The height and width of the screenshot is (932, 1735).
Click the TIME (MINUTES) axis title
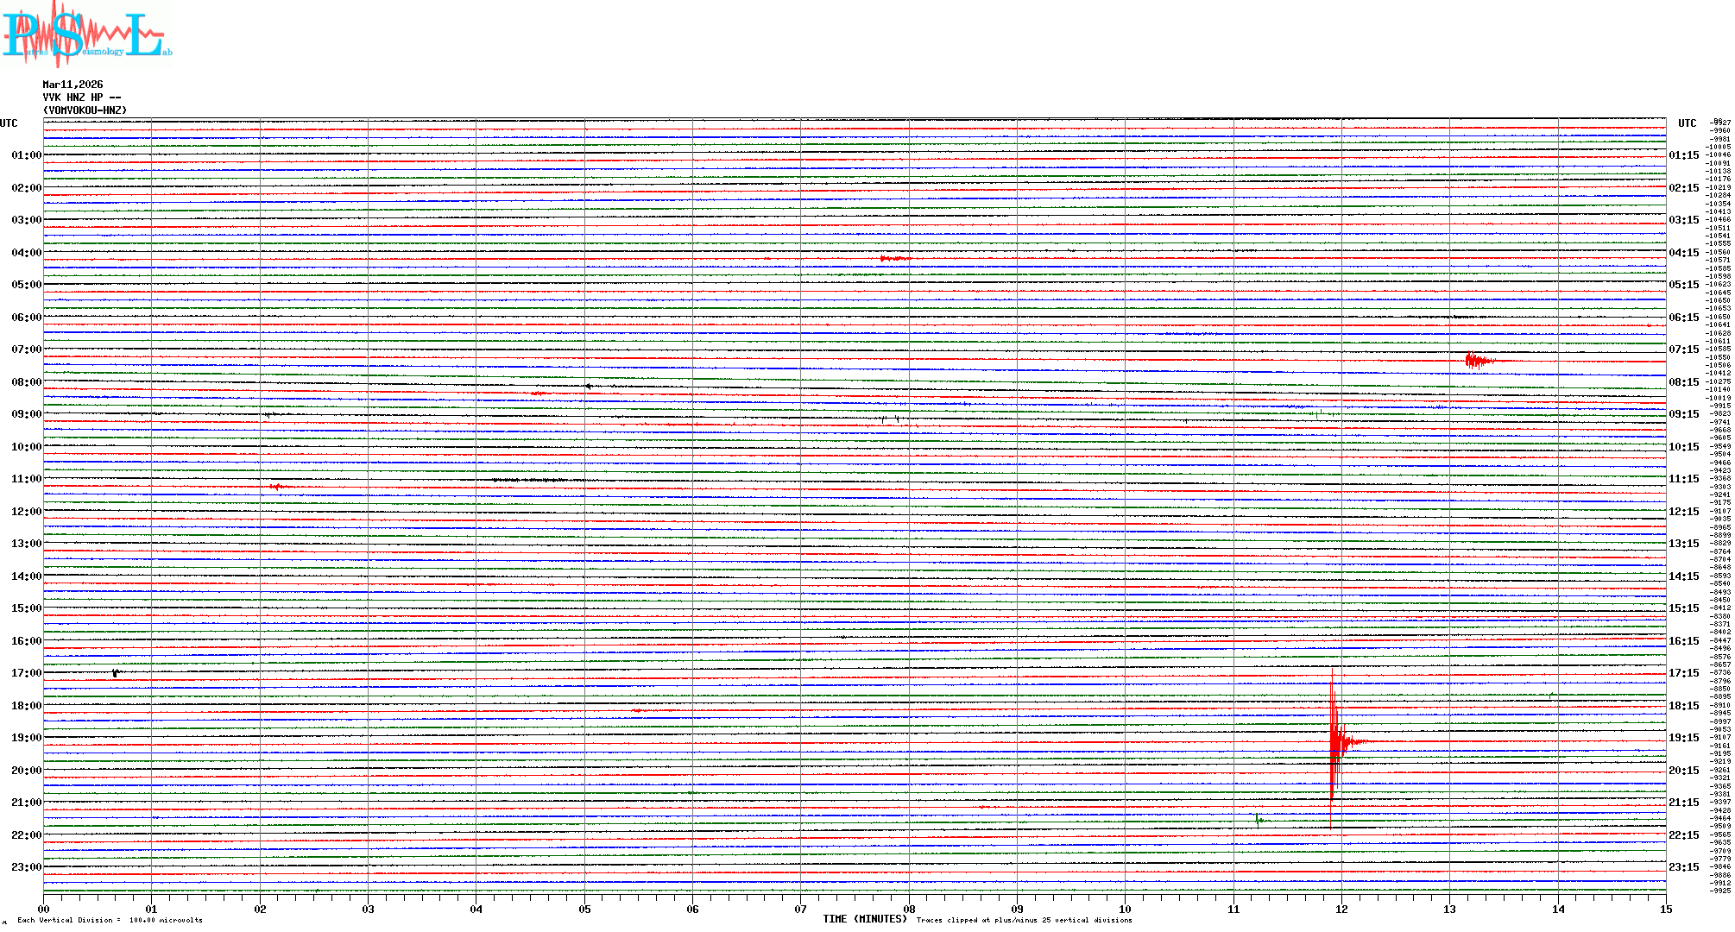click(865, 919)
